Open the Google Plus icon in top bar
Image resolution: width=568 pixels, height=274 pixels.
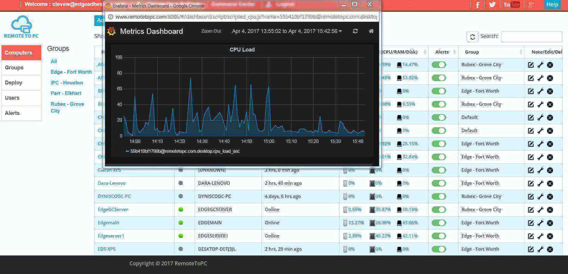(x=531, y=4)
